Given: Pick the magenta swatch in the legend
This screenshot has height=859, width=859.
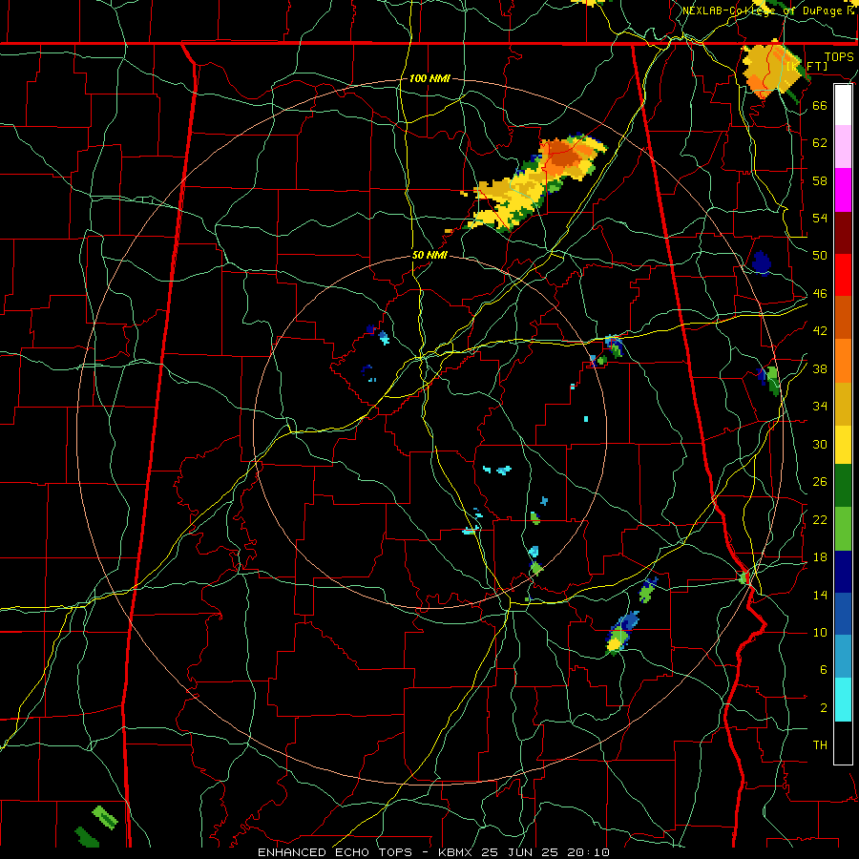Looking at the screenshot, I should pyautogui.click(x=843, y=190).
